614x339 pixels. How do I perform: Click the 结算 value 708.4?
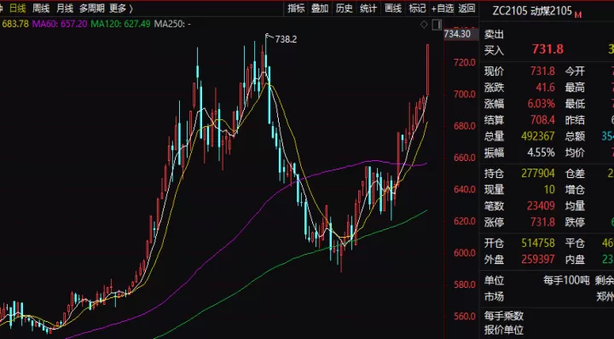click(x=542, y=119)
